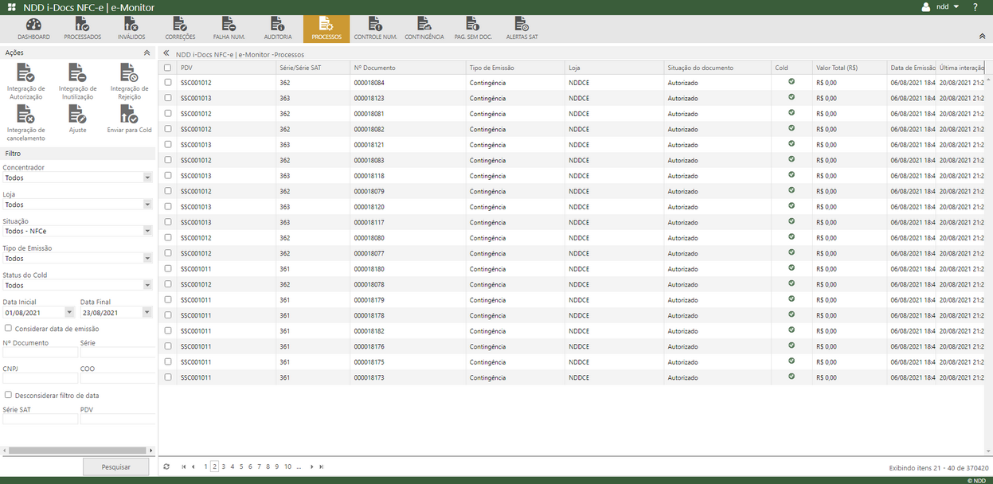Click the Ajuste action icon
This screenshot has width=993, height=484.
coord(77,118)
